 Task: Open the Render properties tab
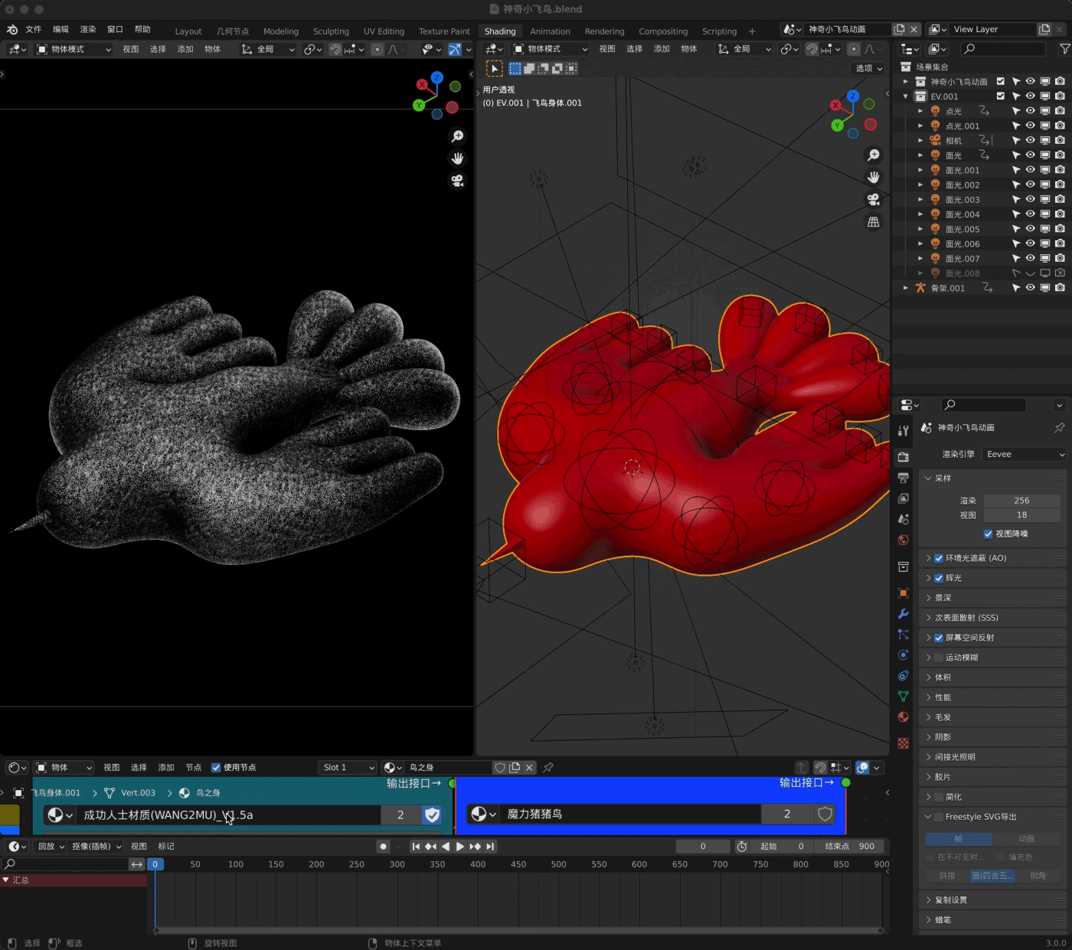(x=904, y=457)
